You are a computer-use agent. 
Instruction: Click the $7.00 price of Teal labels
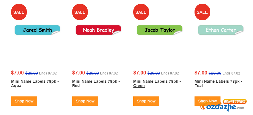(x=201, y=73)
